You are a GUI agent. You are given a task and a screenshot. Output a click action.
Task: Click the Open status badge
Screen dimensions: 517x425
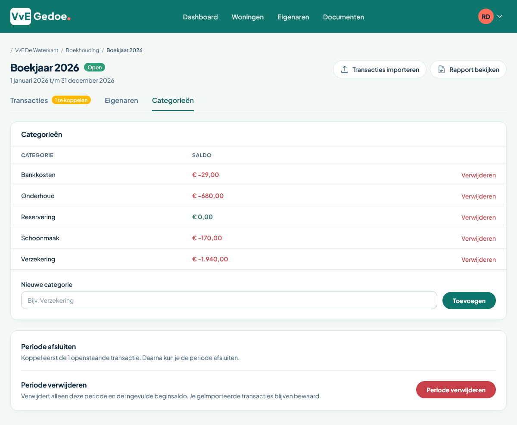tap(95, 68)
